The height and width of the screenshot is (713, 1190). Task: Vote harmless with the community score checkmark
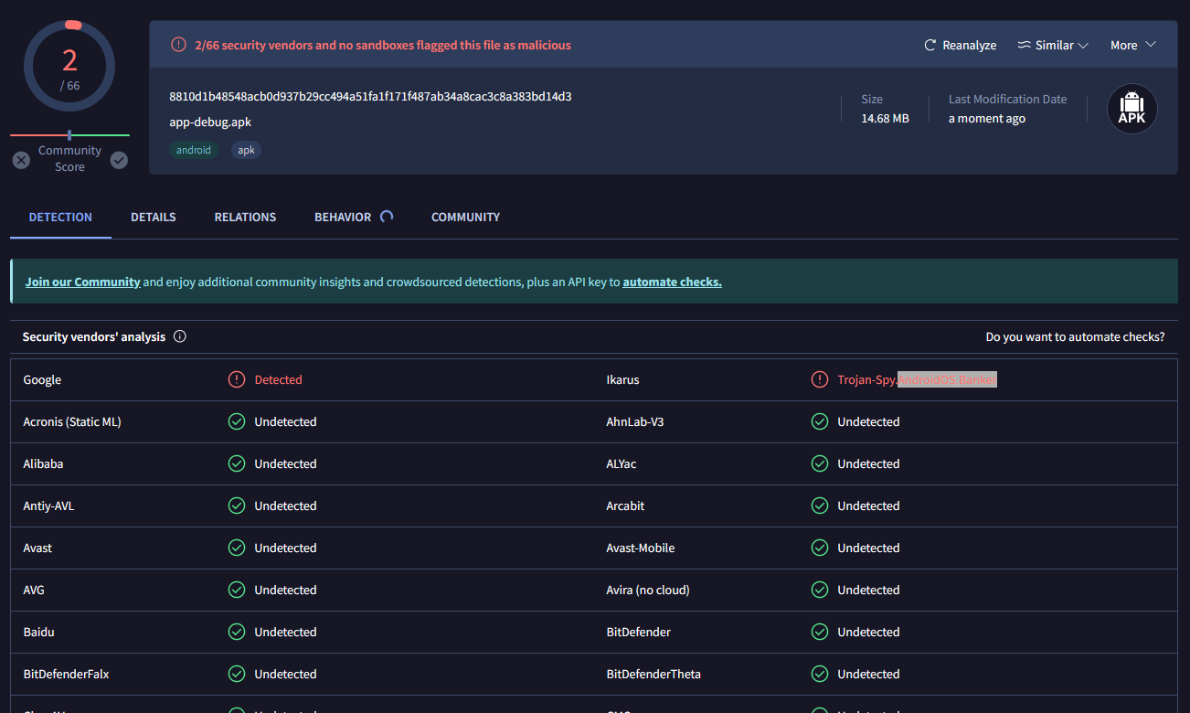(119, 160)
